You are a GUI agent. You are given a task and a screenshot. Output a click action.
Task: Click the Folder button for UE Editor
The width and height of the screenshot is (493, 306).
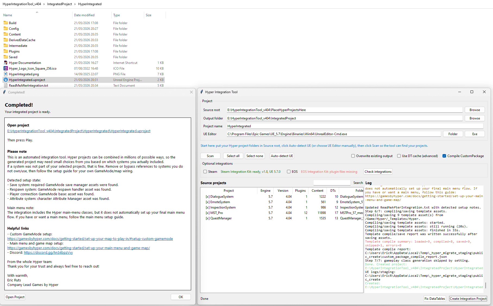(x=453, y=134)
